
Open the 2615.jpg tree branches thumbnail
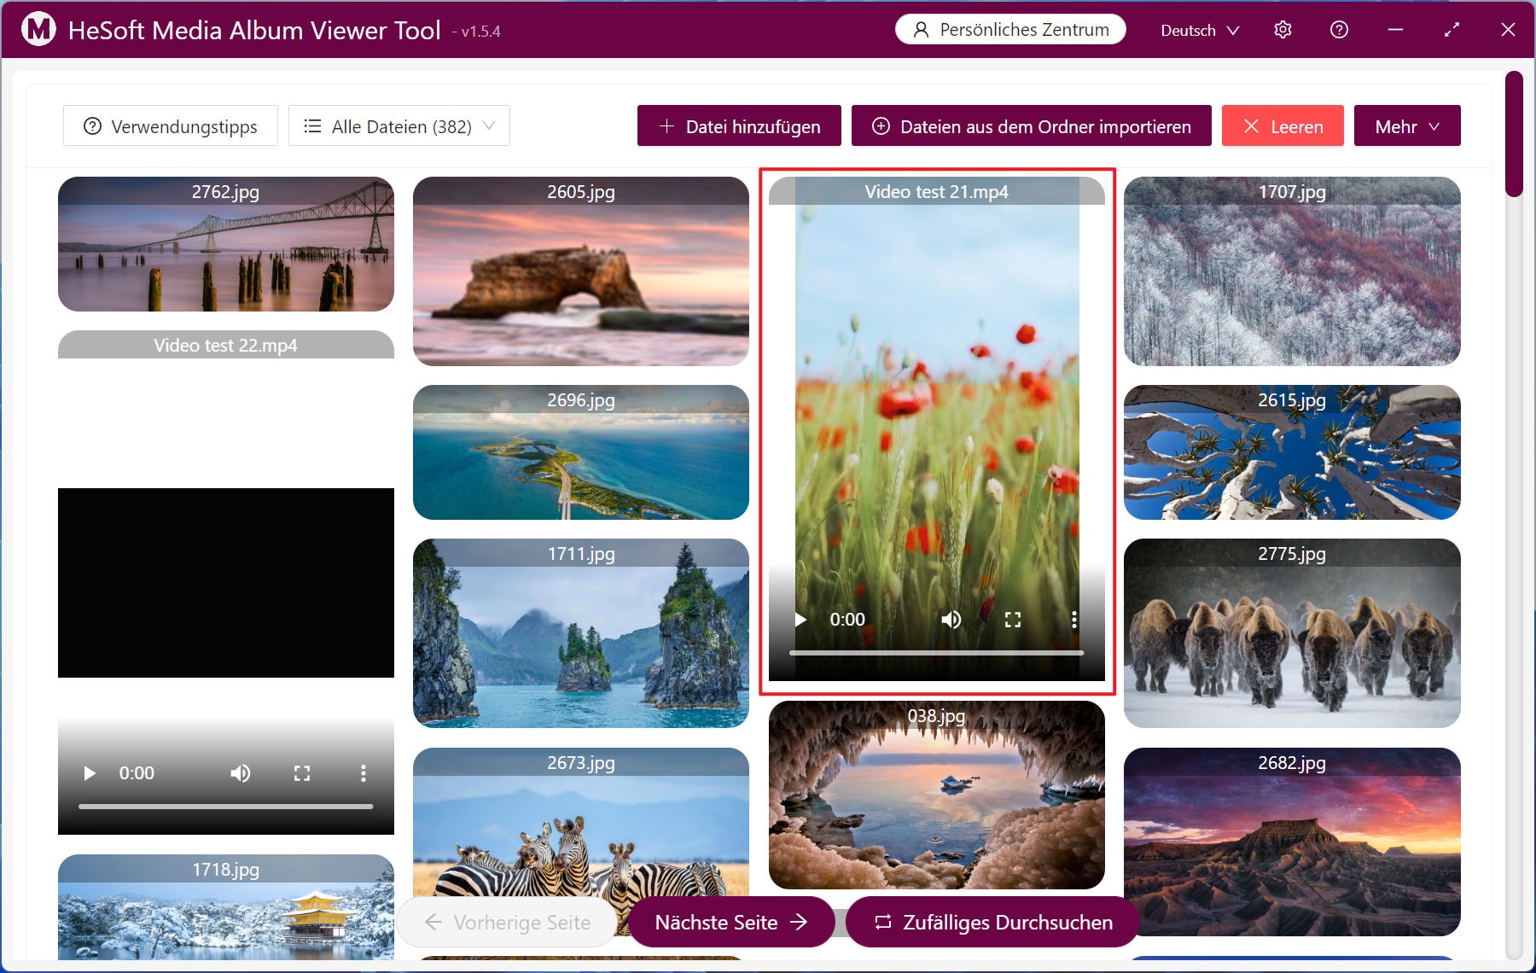point(1292,452)
